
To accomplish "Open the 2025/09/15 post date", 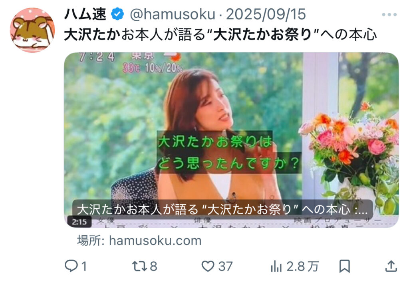I will point(266,14).
